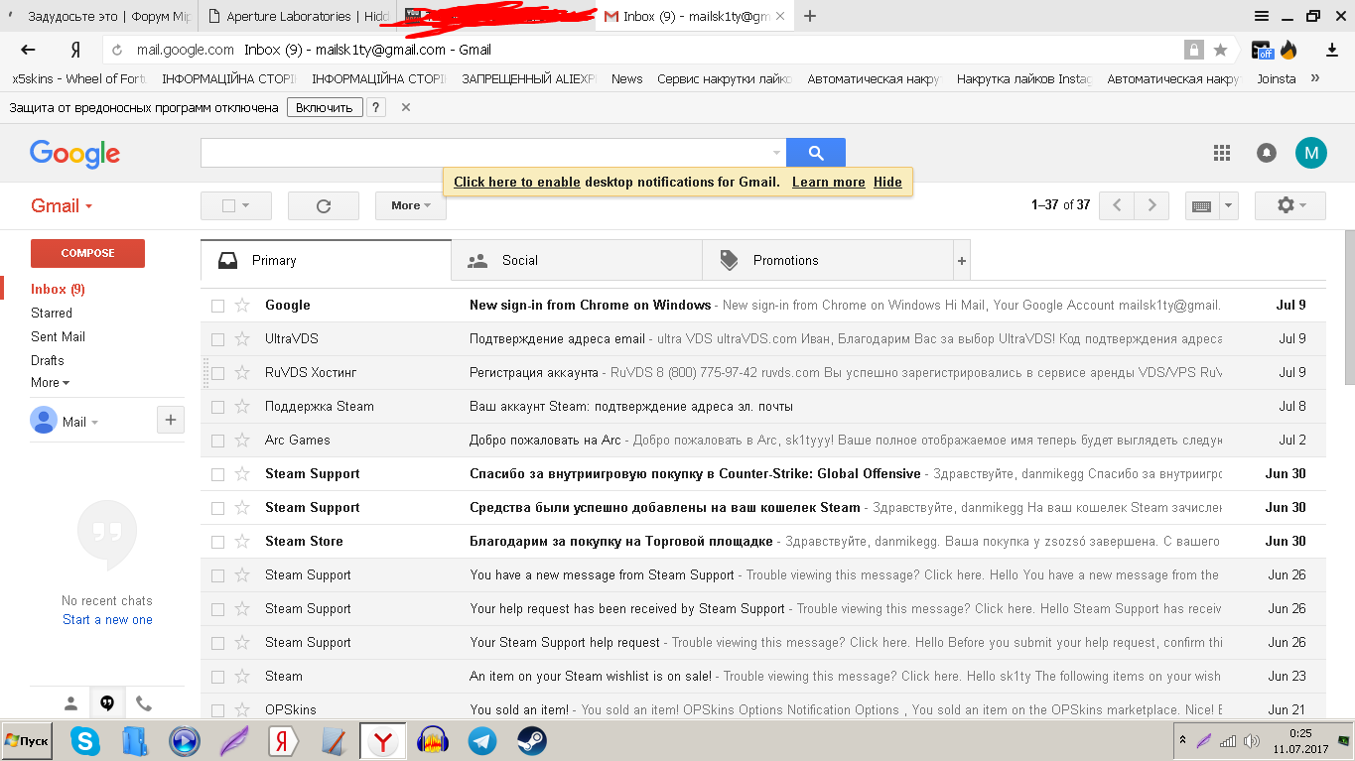
Task: Go to newer messages arrow
Action: click(x=1117, y=205)
